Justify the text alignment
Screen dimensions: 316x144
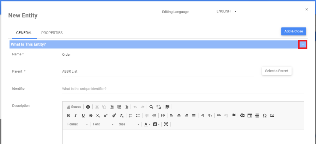click(x=194, y=116)
